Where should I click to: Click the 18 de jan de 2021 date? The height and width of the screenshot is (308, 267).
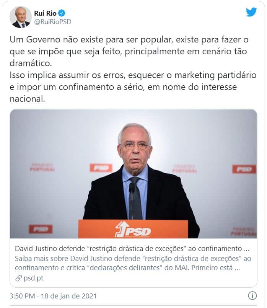point(69,296)
